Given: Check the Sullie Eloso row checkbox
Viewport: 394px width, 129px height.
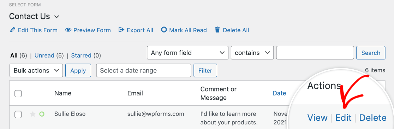Looking at the screenshot, I should (18, 115).
